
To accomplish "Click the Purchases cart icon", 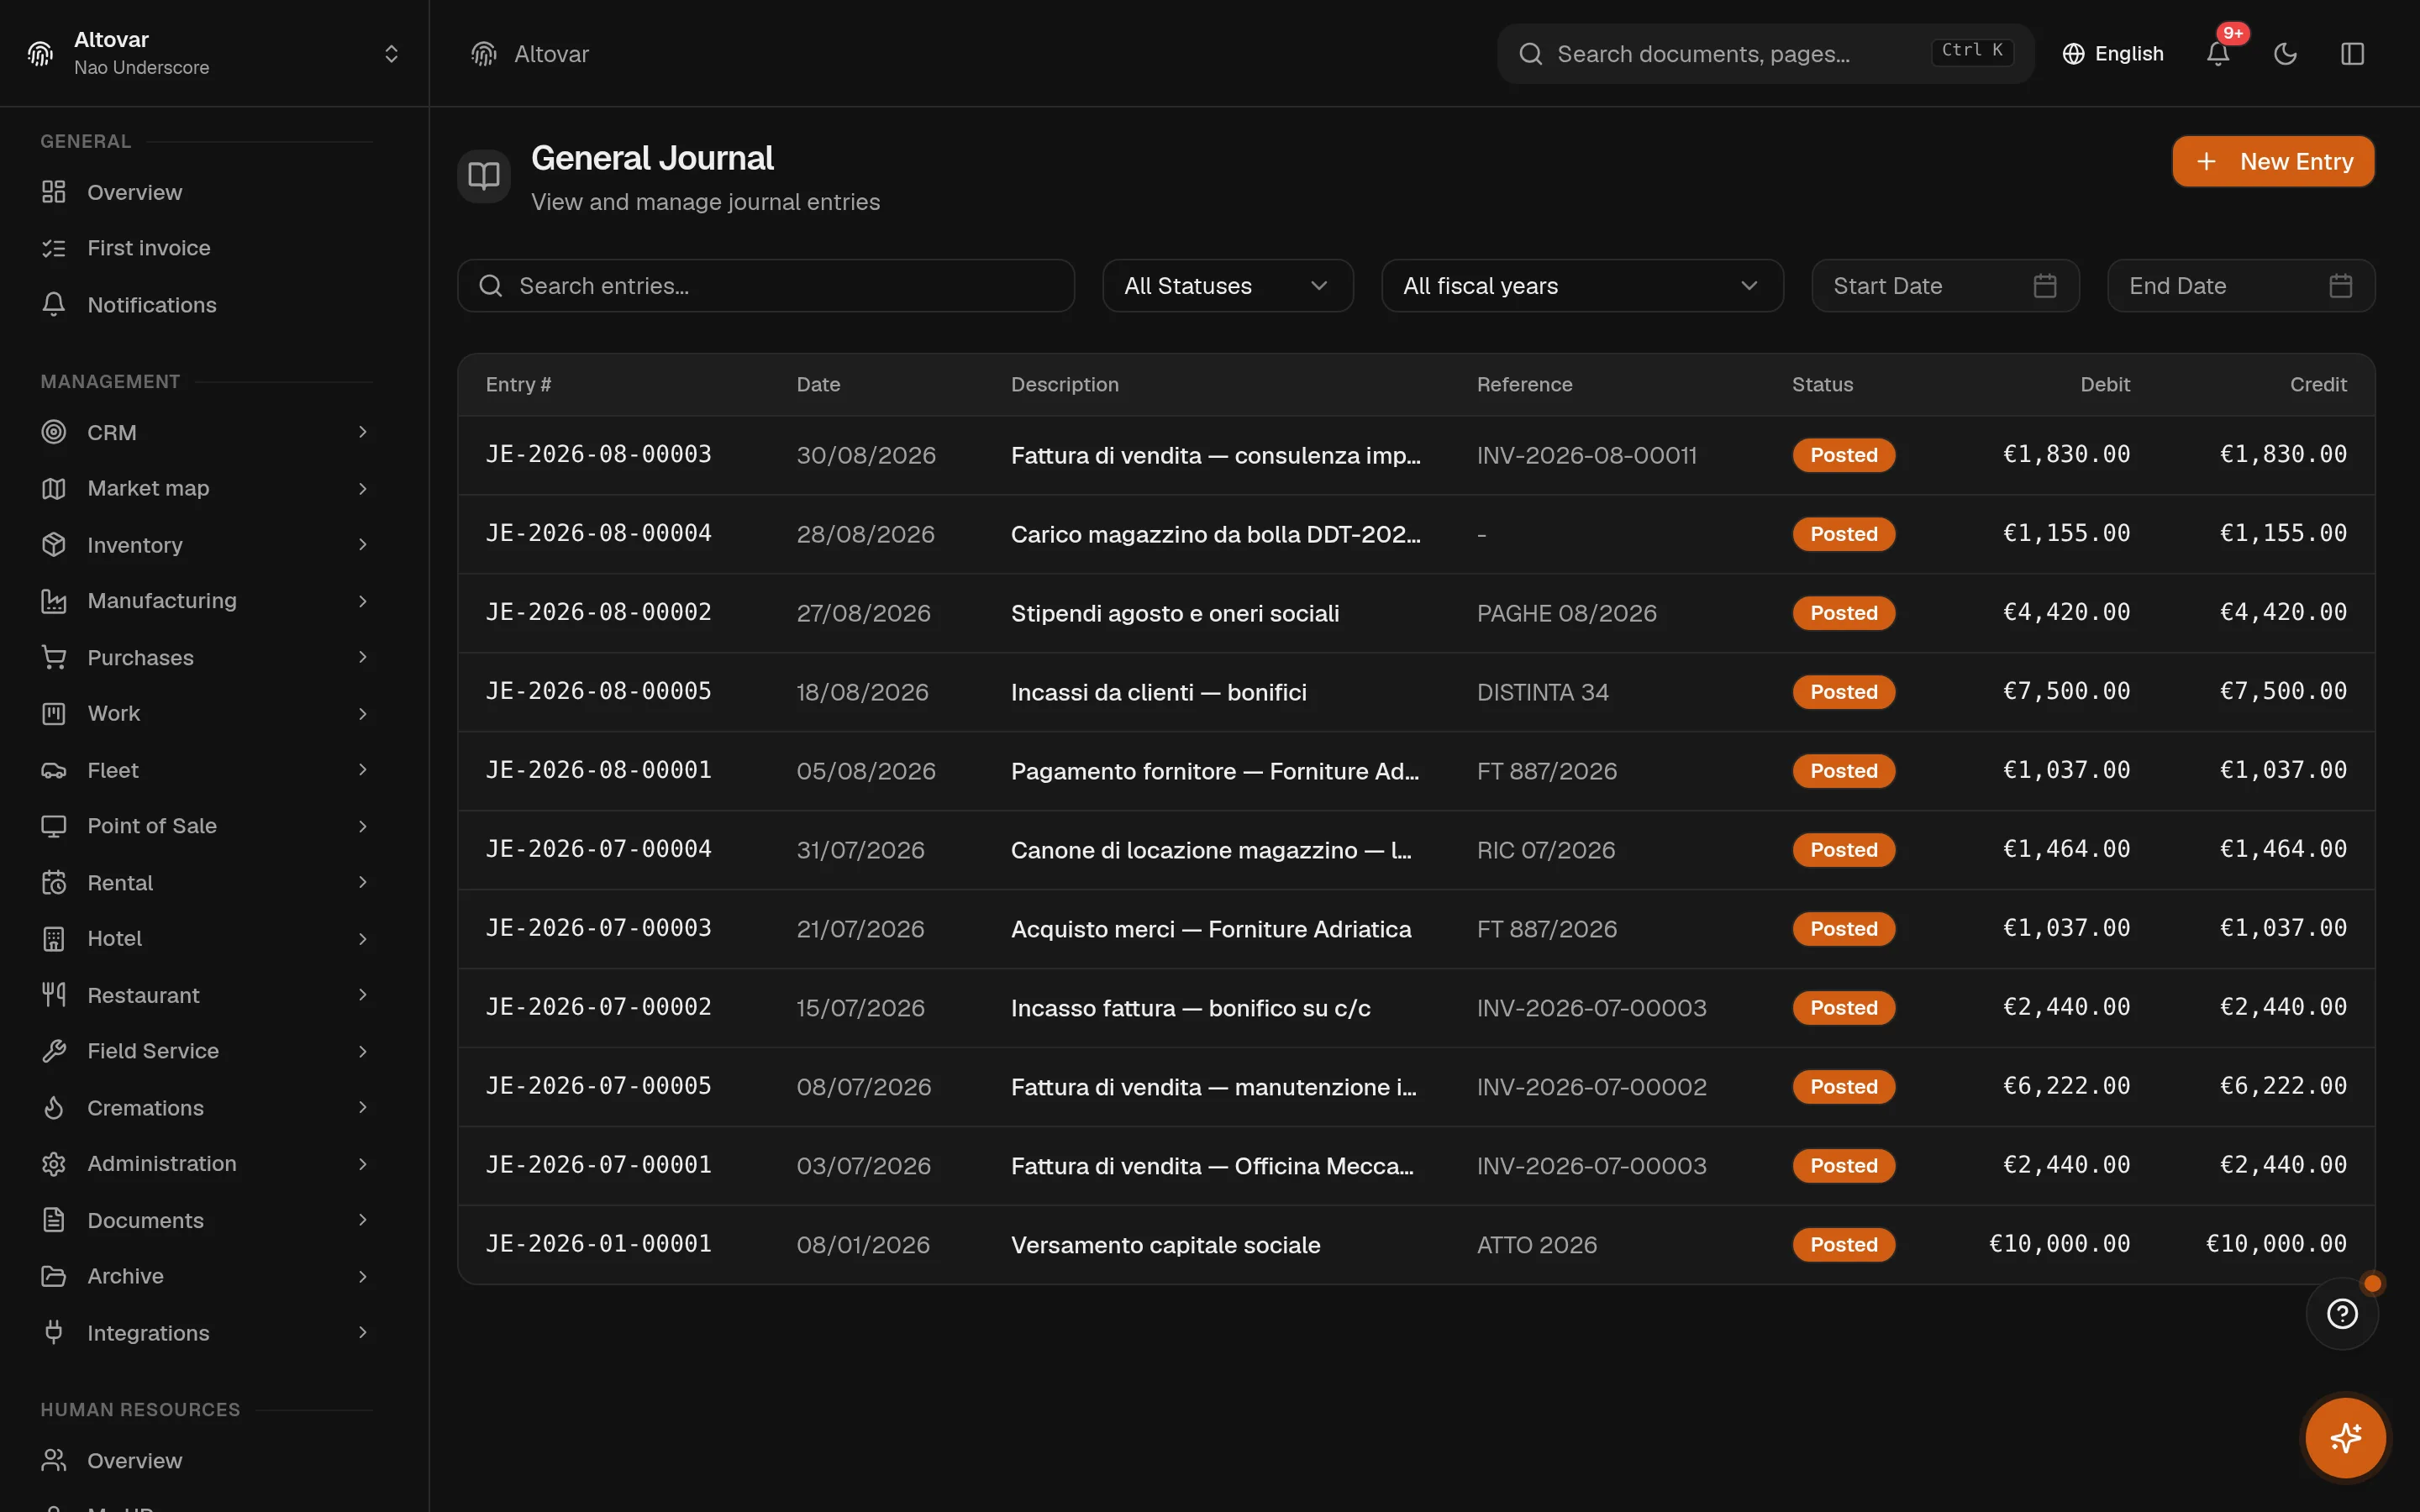I will pyautogui.click(x=54, y=657).
